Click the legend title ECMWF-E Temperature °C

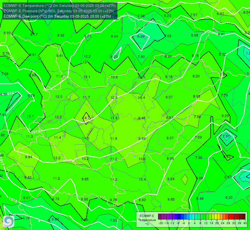point(147,220)
